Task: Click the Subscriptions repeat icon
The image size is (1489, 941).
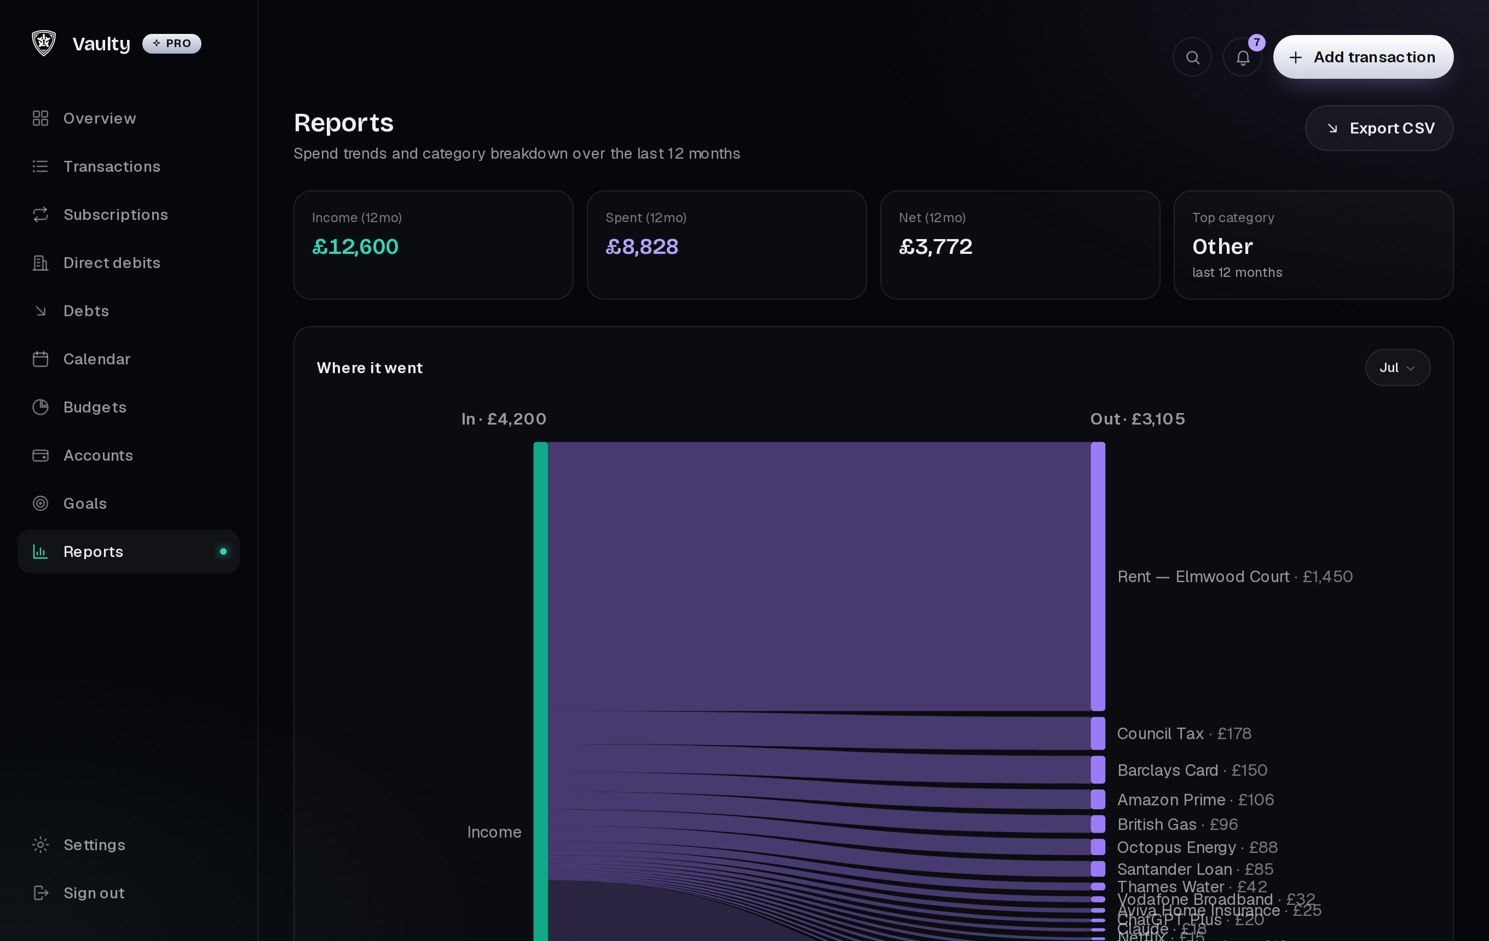Action: coord(41,214)
